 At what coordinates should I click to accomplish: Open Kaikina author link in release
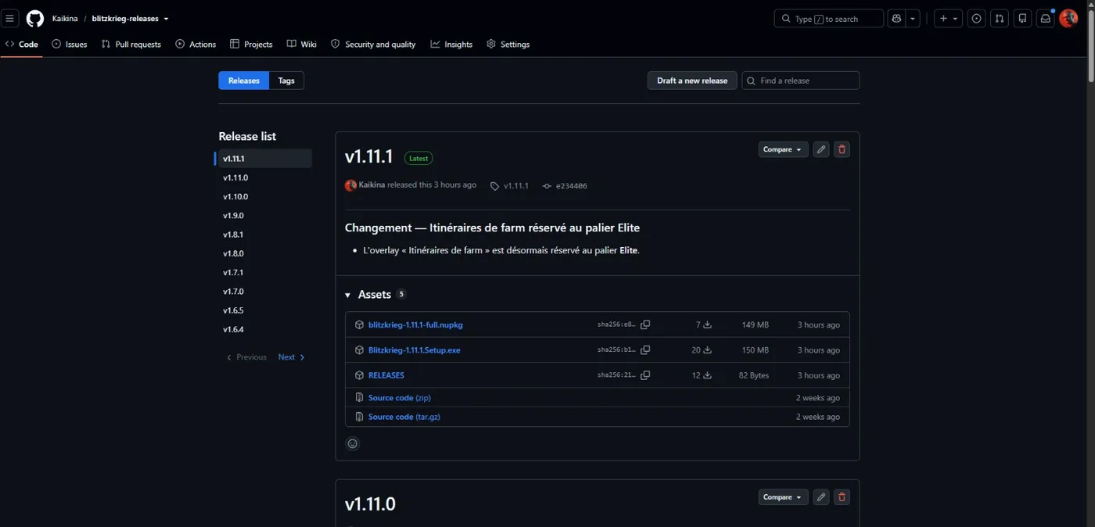click(x=373, y=185)
